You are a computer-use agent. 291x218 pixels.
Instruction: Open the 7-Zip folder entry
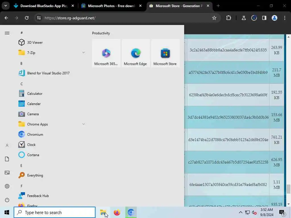tap(52, 53)
